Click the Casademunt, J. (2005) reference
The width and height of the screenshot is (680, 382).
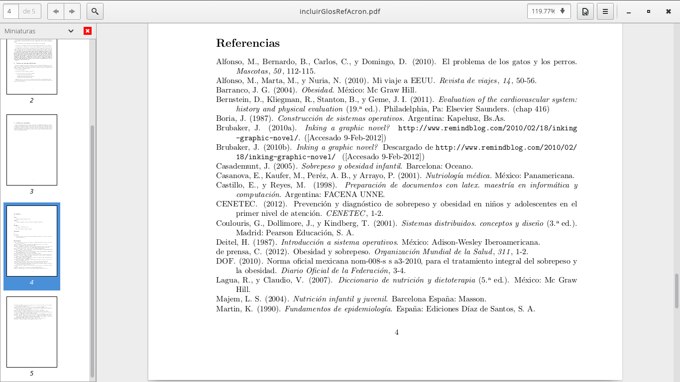click(344, 166)
